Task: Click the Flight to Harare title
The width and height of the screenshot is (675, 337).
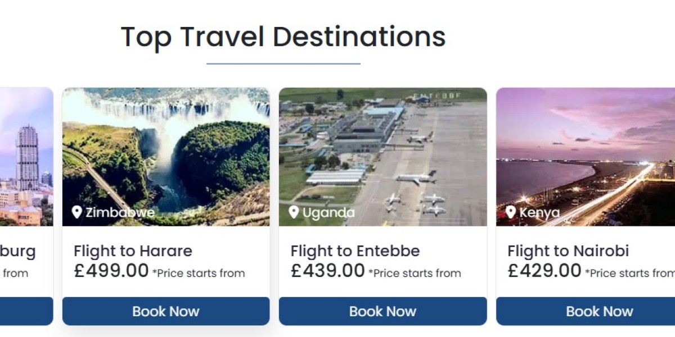Action: pos(133,251)
